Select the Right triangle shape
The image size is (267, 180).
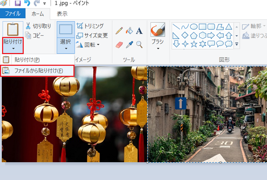[176, 35]
